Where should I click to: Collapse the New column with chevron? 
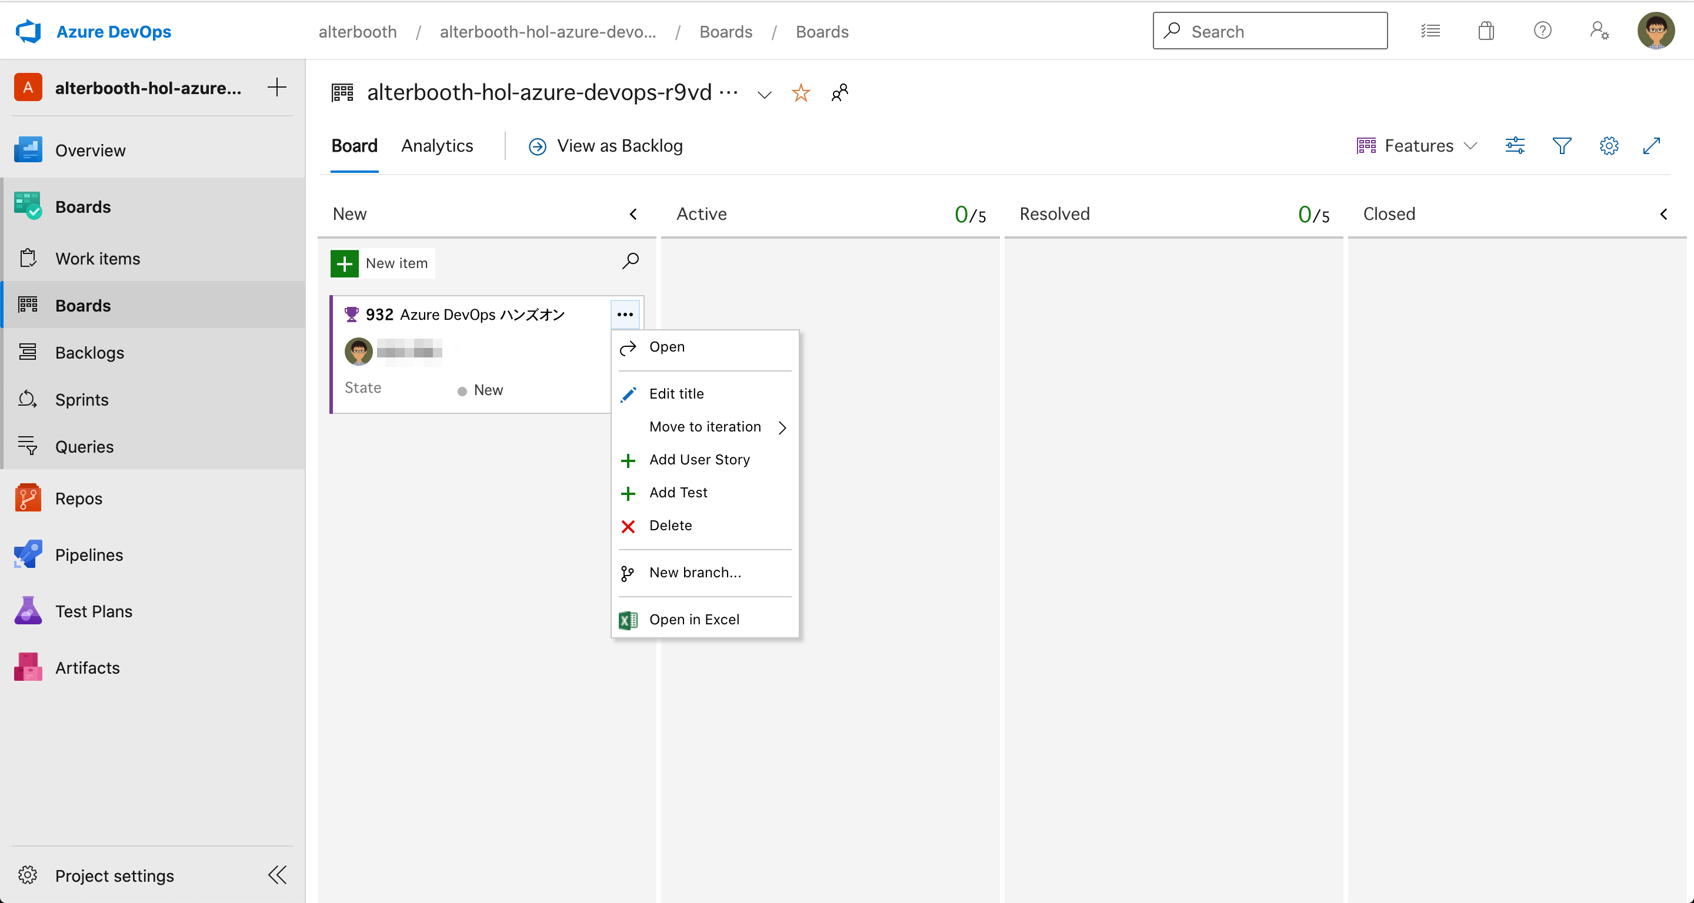pos(633,214)
